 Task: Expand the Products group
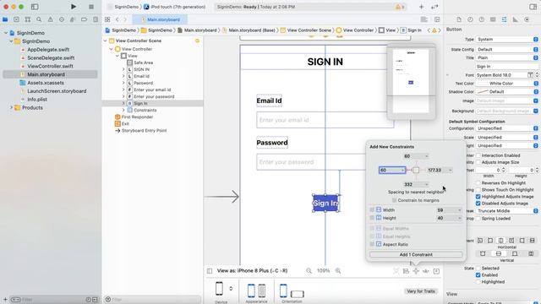11,107
